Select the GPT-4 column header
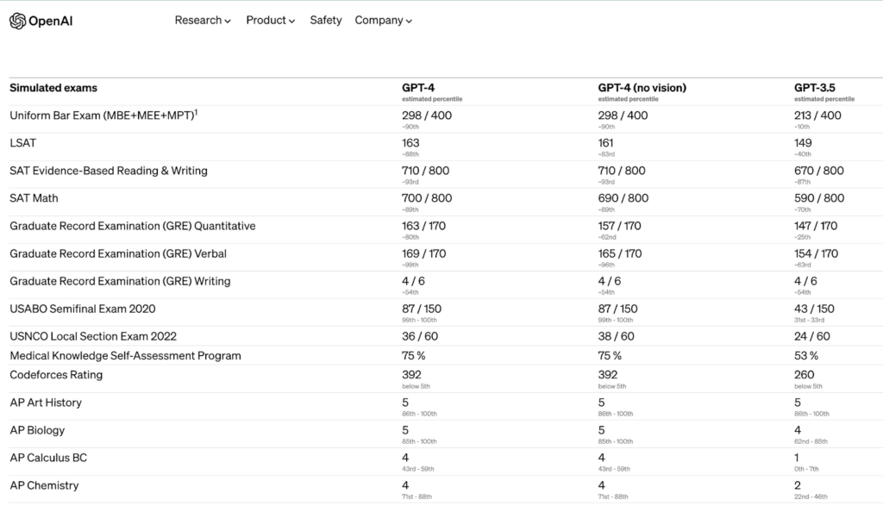Viewport: 883px width, 506px height. tap(418, 88)
